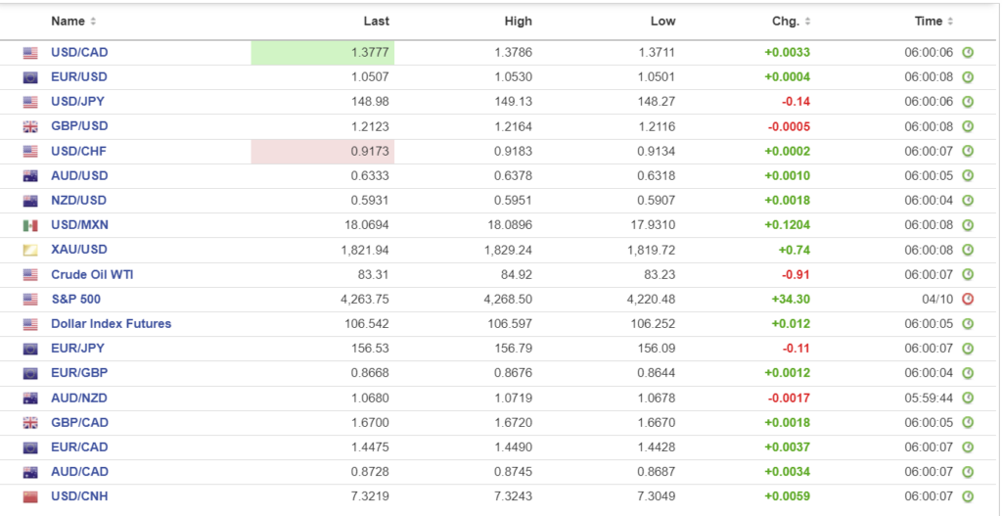Click the High column header
The width and height of the screenshot is (1002, 516).
(519, 22)
